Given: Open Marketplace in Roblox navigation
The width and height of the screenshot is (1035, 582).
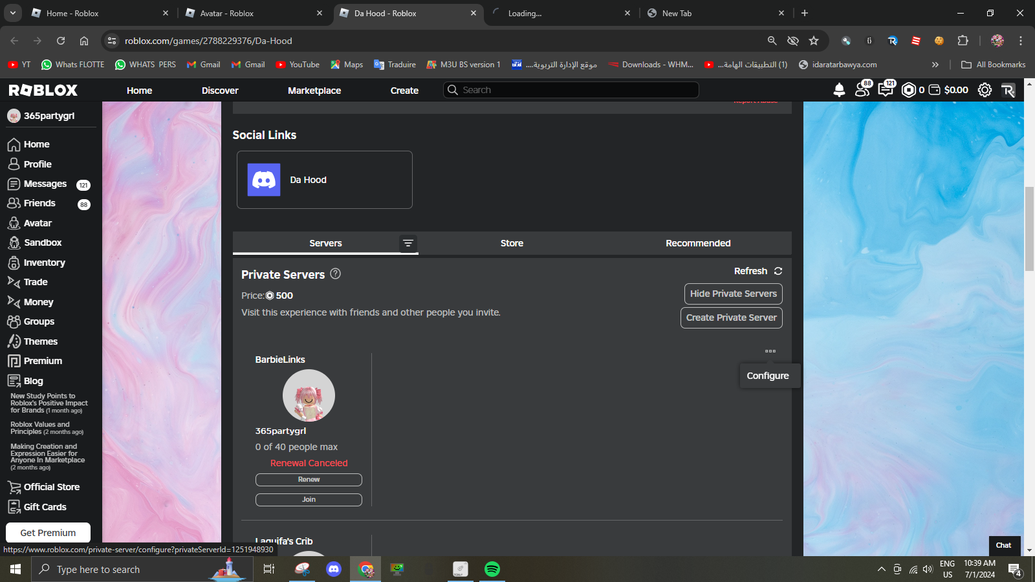Looking at the screenshot, I should pos(314,91).
